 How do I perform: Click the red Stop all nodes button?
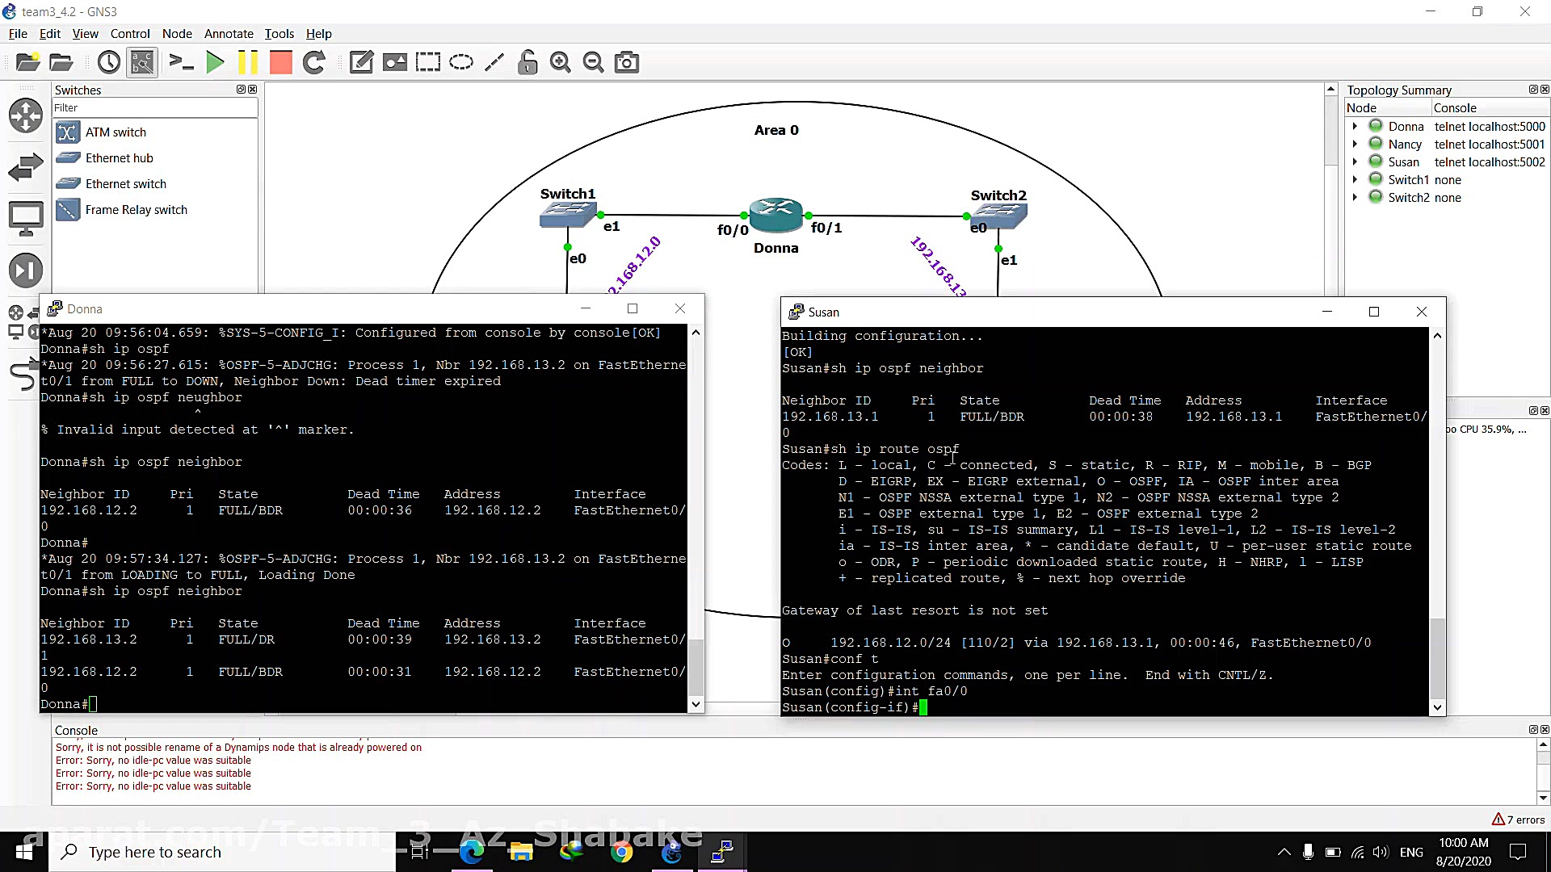point(280,62)
